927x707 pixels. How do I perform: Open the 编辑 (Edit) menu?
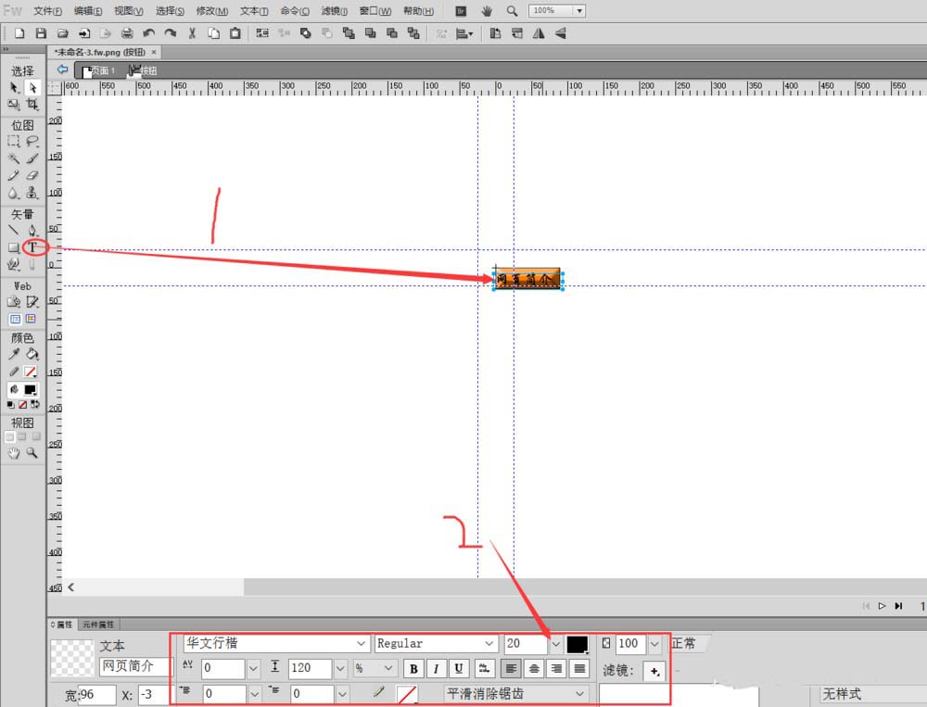(x=88, y=10)
